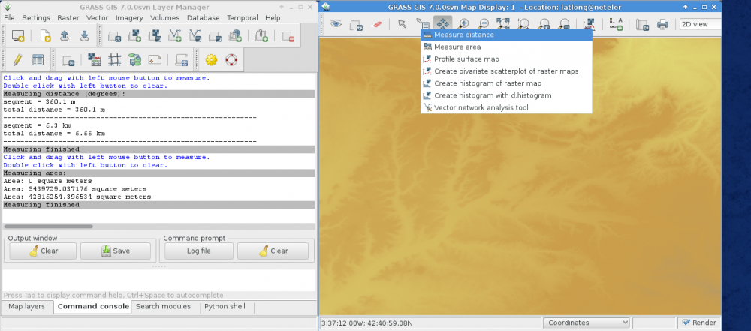Image resolution: width=751 pixels, height=331 pixels.
Task: Open the Coordinates status bar dropdown
Action: 587,323
